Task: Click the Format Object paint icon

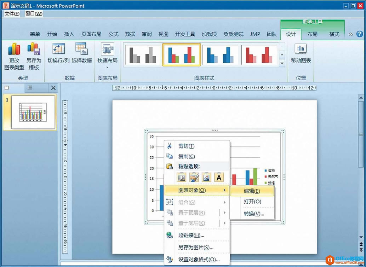Action: pyautogui.click(x=170, y=259)
